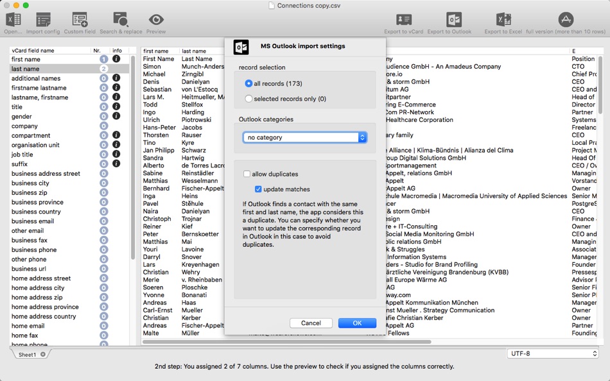Viewport: 610px width, 381px height.
Task: Close the Sheet1 tab with its x icon
Action: 43,354
